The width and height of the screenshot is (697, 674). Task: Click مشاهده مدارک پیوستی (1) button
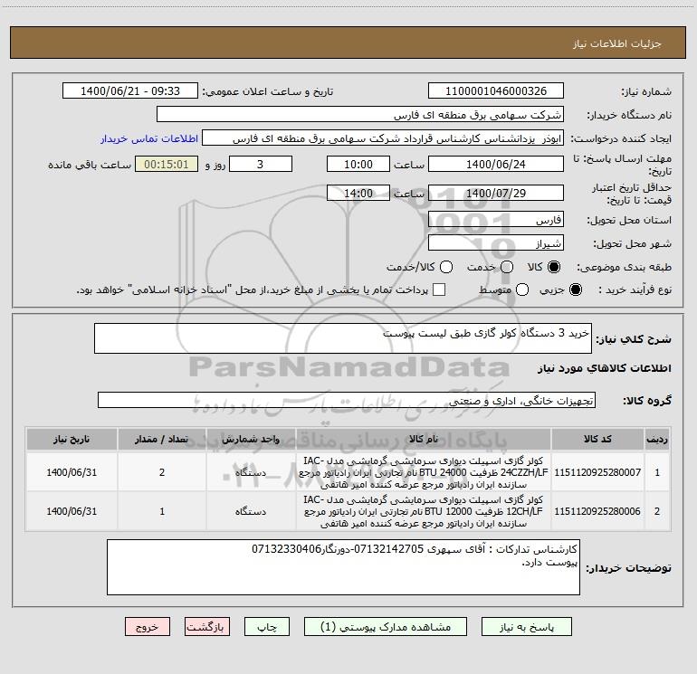click(x=386, y=627)
